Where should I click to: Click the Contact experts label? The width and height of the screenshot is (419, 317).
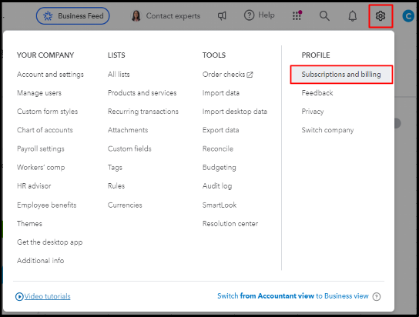(173, 16)
